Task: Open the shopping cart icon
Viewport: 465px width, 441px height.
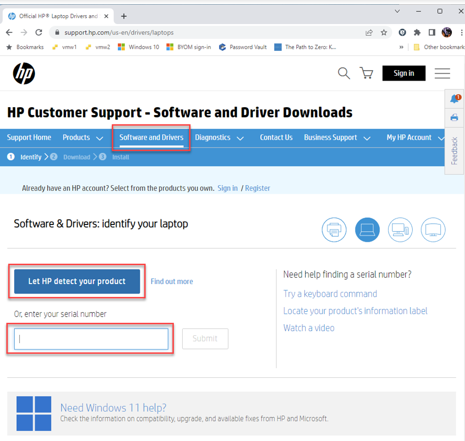Action: (x=367, y=73)
